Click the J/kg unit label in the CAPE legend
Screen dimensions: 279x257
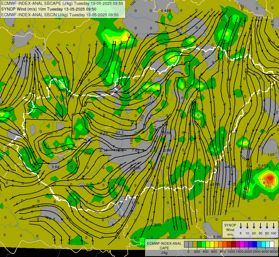click(x=164, y=253)
